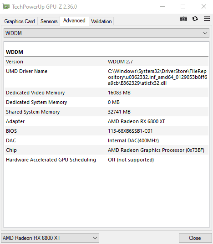
Task: Select the WDDM 2.7 version value
Action: (120, 62)
